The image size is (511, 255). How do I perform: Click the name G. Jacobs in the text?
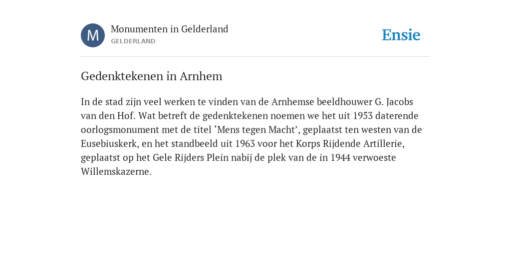[x=394, y=102]
